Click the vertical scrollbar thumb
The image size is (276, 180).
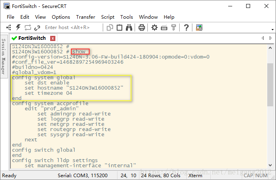pos(270,85)
